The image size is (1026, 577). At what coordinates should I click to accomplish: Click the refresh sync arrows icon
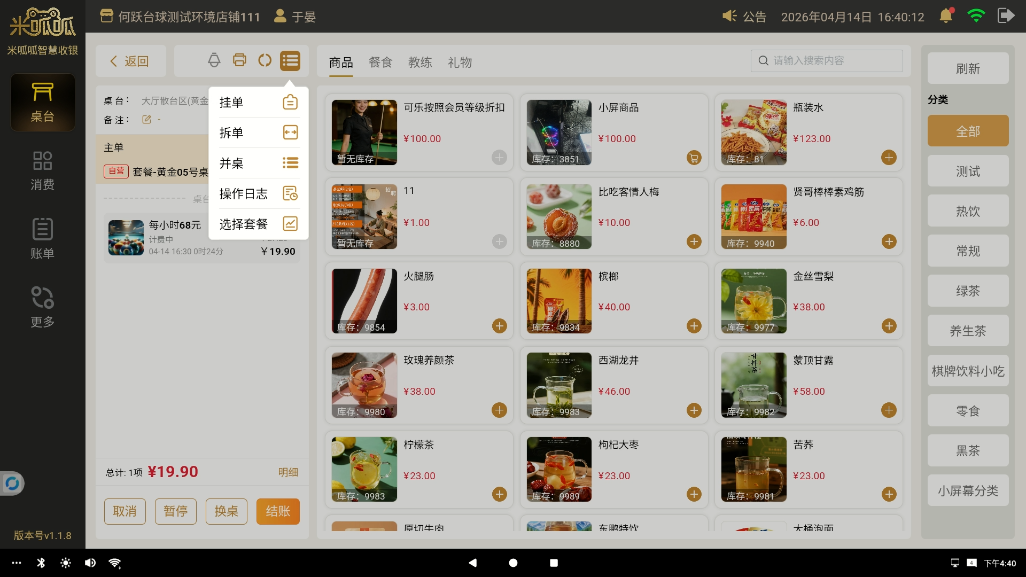[265, 60]
